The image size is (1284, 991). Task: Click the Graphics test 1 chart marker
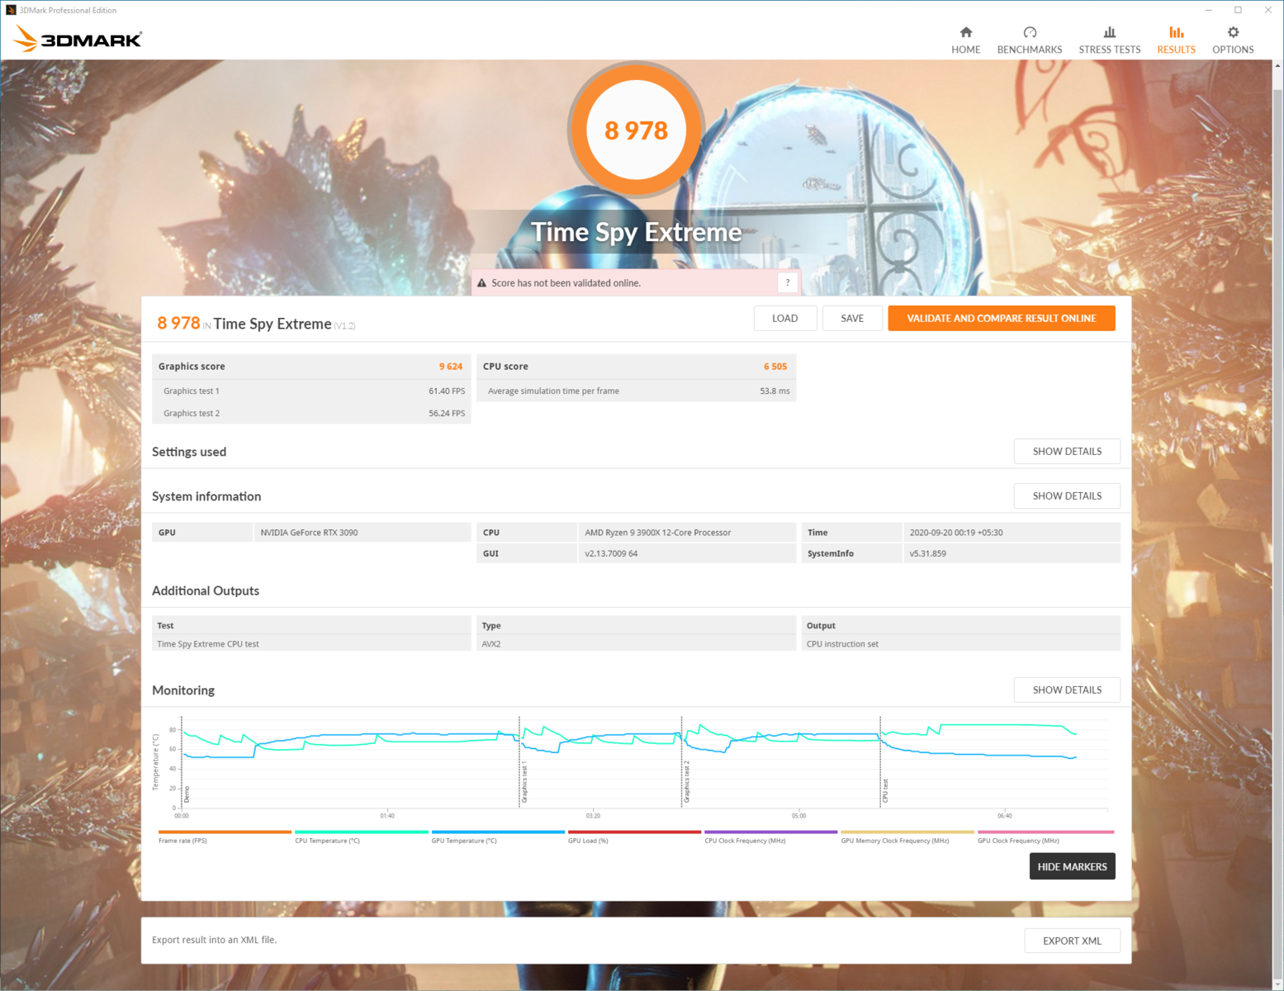524,782
